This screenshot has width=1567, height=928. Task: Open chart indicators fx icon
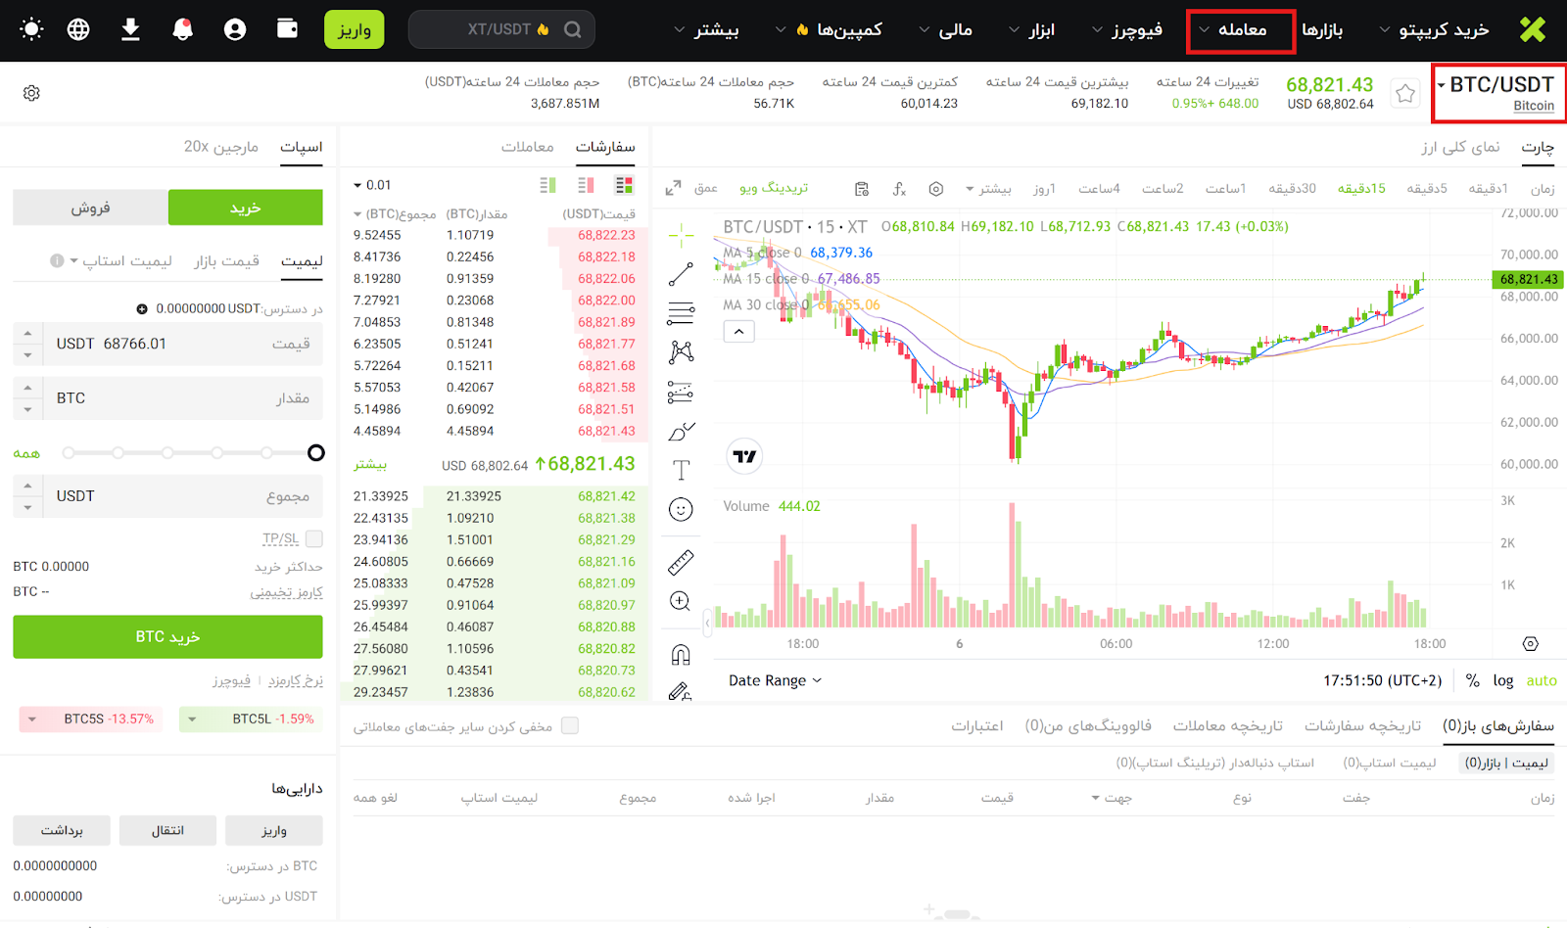coord(899,189)
